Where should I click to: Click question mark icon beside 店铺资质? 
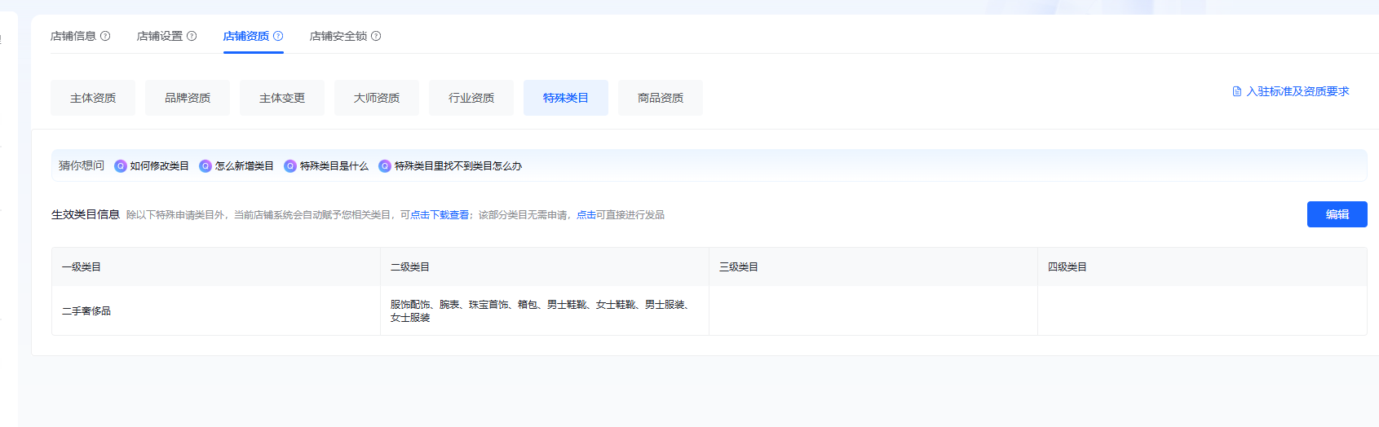click(278, 36)
